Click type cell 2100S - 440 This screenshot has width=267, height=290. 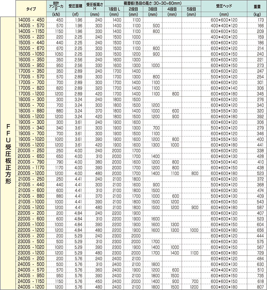click(31, 185)
